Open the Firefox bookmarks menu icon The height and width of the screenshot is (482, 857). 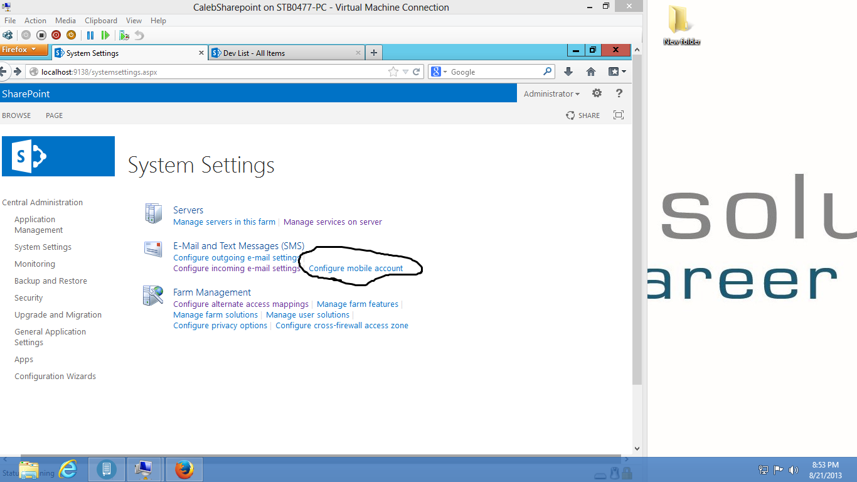617,72
